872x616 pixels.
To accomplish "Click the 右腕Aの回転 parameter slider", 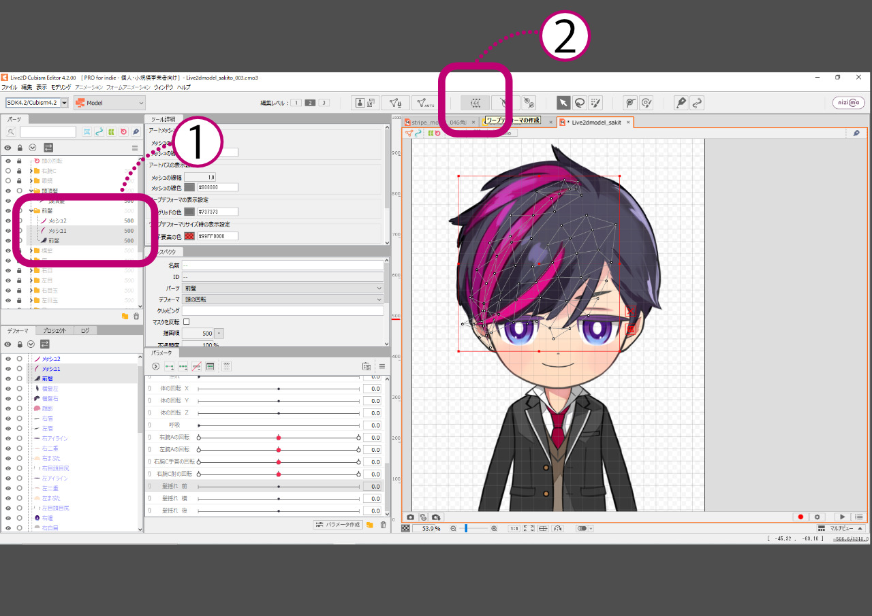I will point(279,437).
